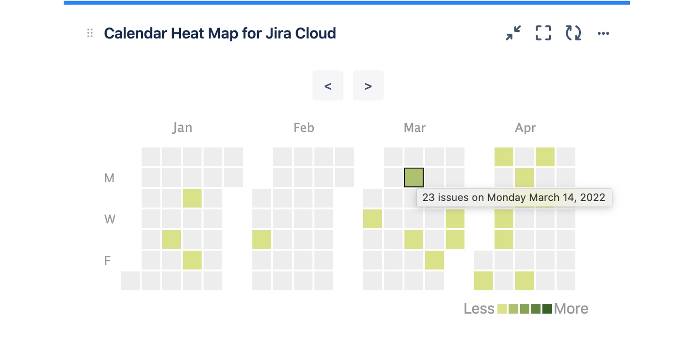Enter fullscreen view of the heat map
This screenshot has height=339, width=693.
pyautogui.click(x=543, y=33)
